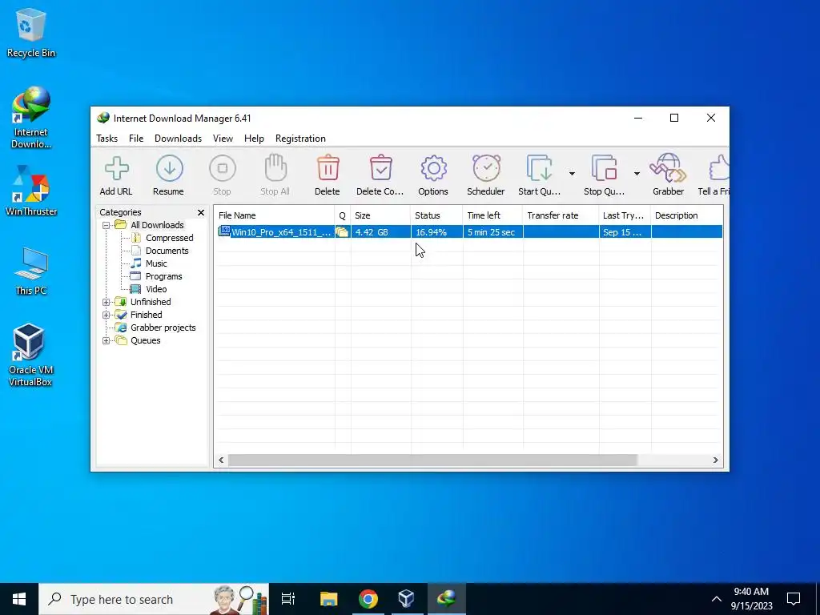Open the Tasks menu

[x=107, y=139]
